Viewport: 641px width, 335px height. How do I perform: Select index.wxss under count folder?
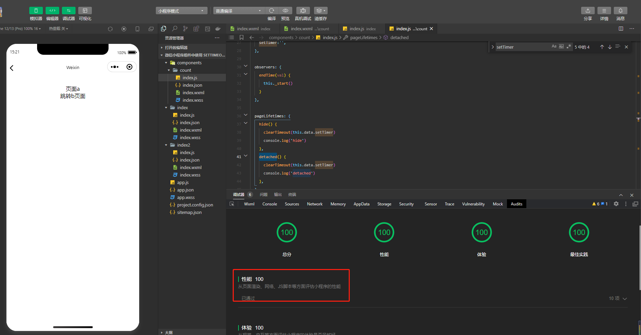(192, 100)
